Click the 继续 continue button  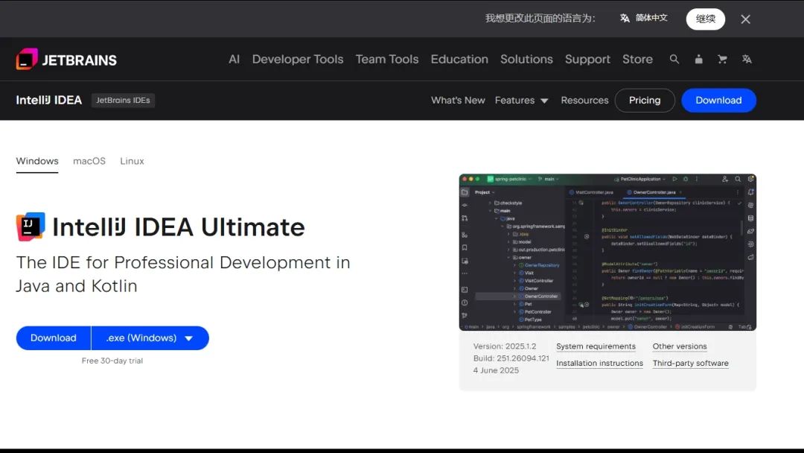[706, 19]
